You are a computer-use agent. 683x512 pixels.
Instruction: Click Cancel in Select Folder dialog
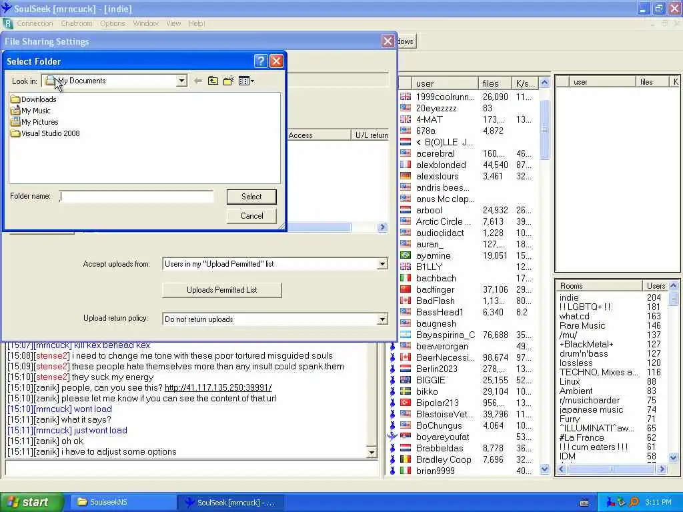[251, 216]
